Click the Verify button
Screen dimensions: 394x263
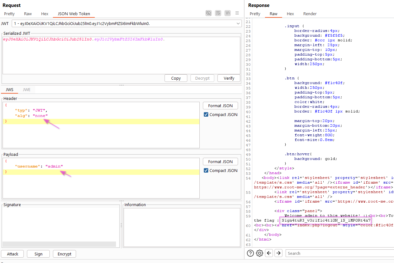tap(229, 78)
